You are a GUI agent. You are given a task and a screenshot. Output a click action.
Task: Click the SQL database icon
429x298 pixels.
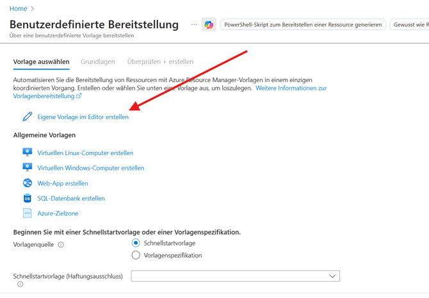click(27, 198)
